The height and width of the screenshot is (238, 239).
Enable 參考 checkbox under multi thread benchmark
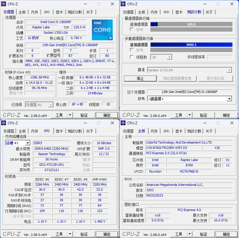pos(132,50)
